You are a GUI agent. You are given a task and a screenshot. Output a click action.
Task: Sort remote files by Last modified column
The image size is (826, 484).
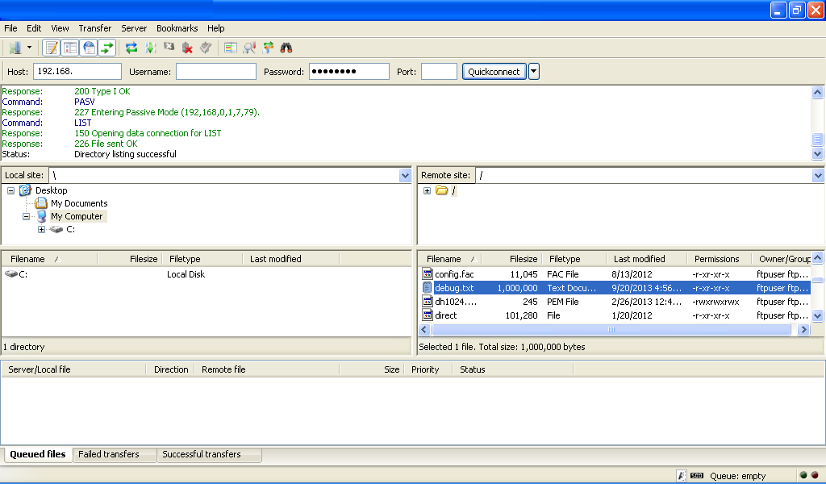(x=640, y=259)
